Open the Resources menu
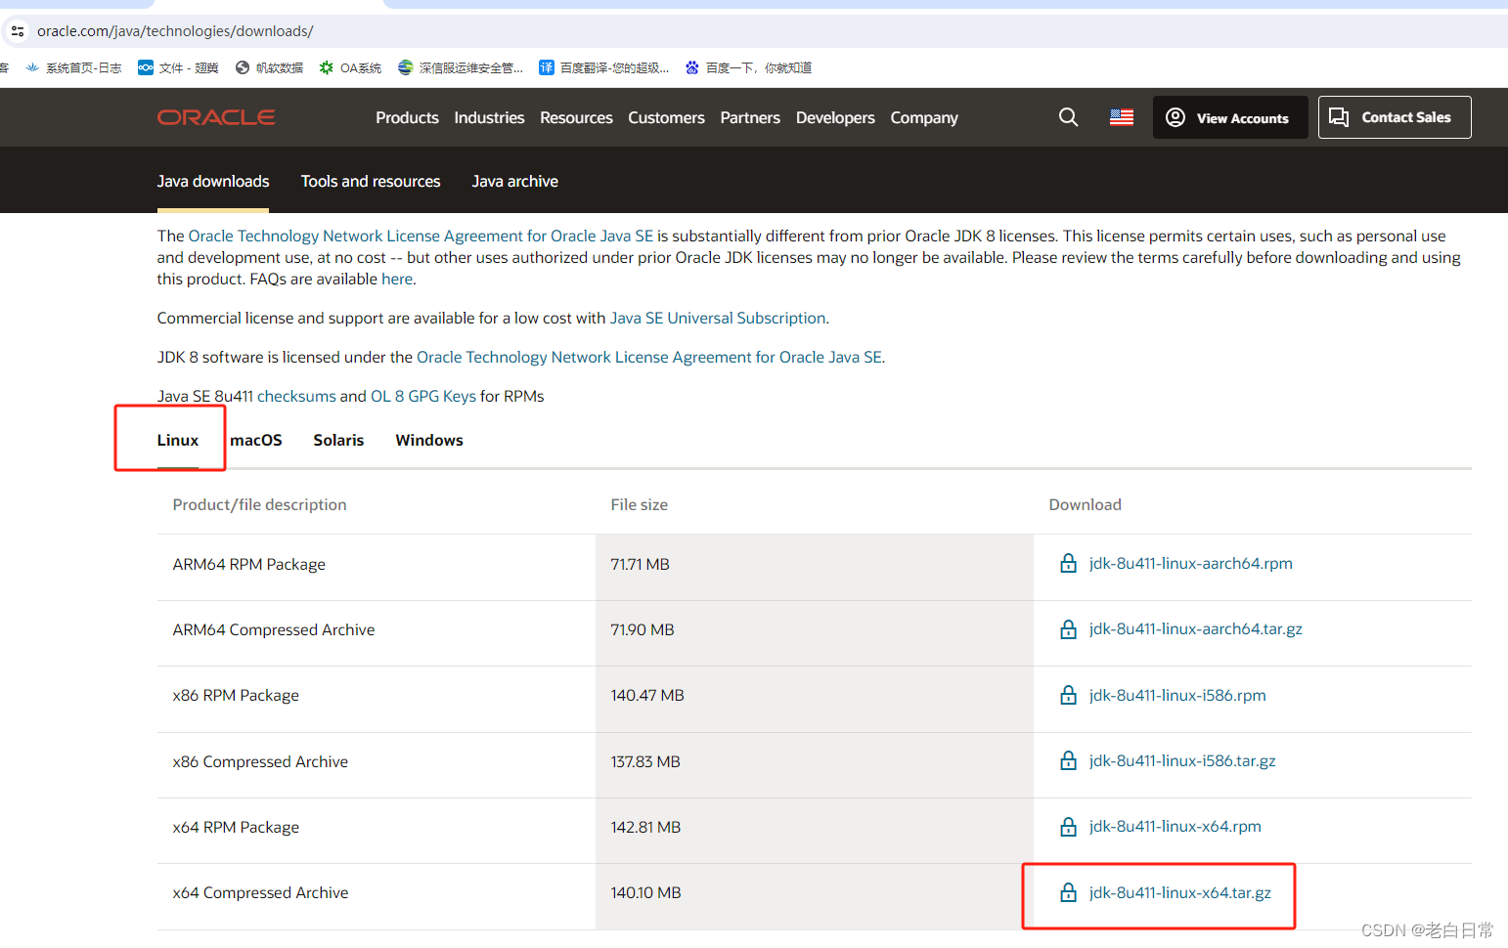1508x948 pixels. pyautogui.click(x=576, y=117)
